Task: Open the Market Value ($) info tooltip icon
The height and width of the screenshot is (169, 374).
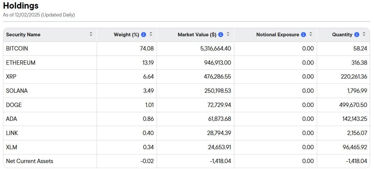Action: coord(221,35)
